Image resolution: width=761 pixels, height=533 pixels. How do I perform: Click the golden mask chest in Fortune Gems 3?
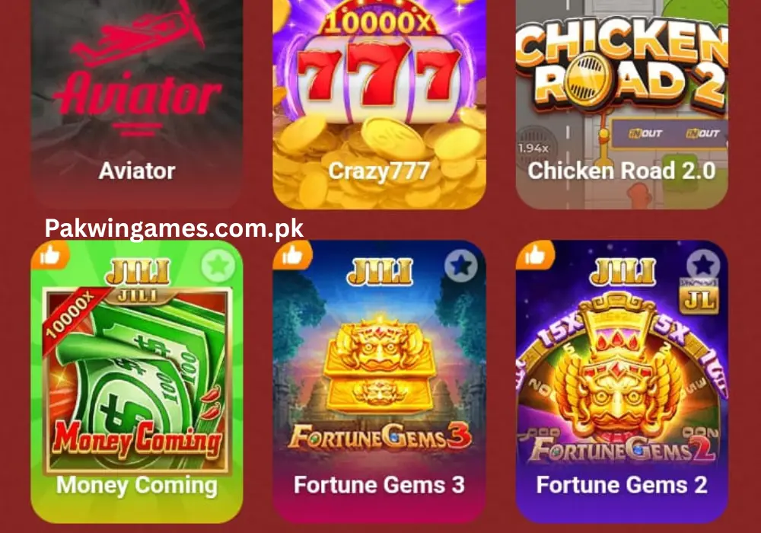click(x=379, y=365)
